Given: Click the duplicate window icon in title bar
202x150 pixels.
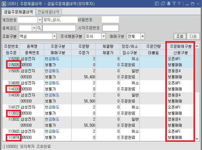Looking at the screenshot, I should pos(163,4).
